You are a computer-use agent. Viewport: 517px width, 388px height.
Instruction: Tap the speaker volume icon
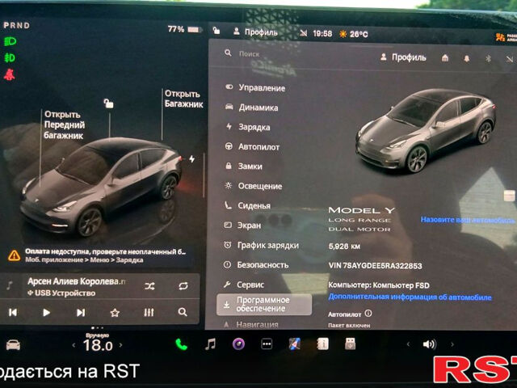click(430, 344)
